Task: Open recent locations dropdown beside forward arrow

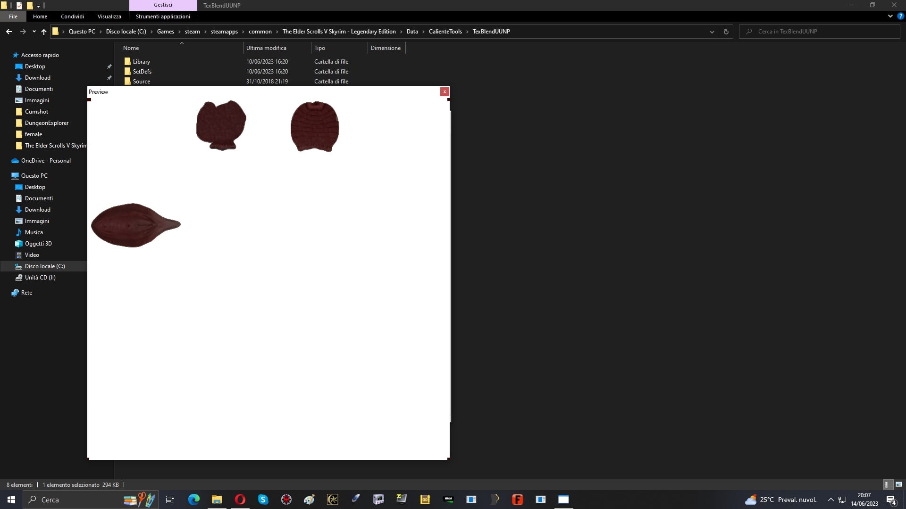Action: (x=34, y=32)
